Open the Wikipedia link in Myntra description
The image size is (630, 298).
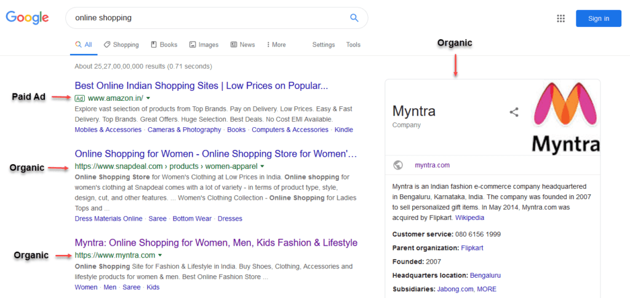[x=469, y=218]
